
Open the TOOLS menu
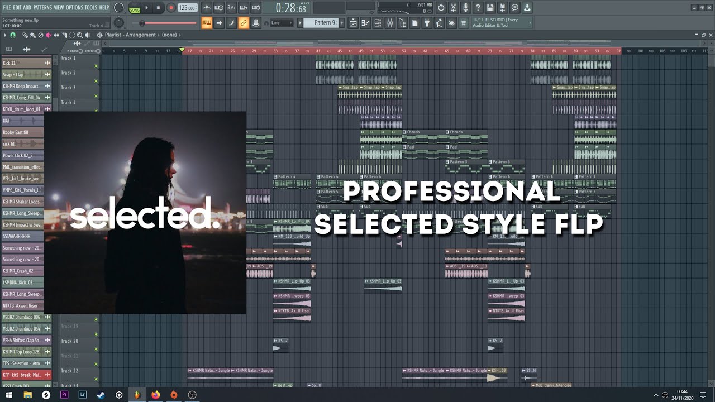pyautogui.click(x=90, y=8)
